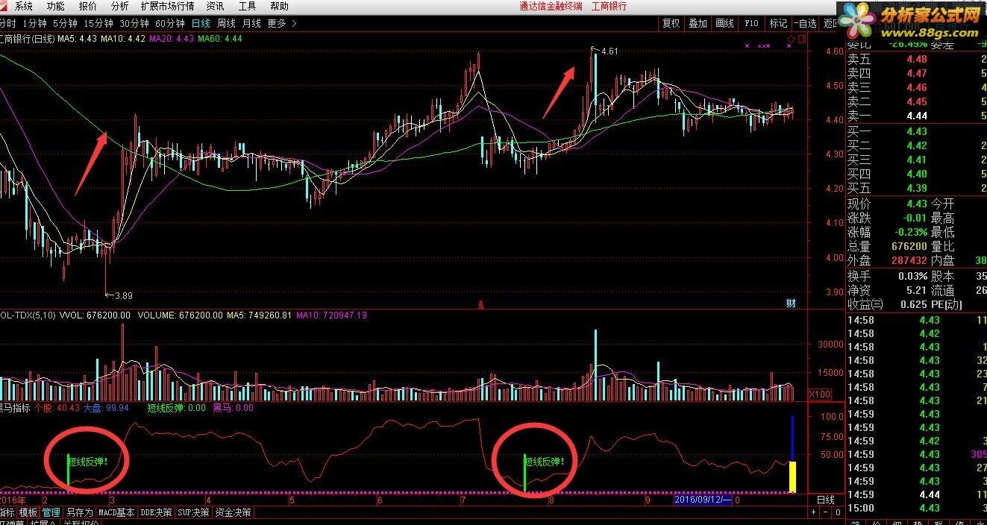Click the MA5: 4.43 indicator label
This screenshot has width=987, height=525.
(78, 38)
